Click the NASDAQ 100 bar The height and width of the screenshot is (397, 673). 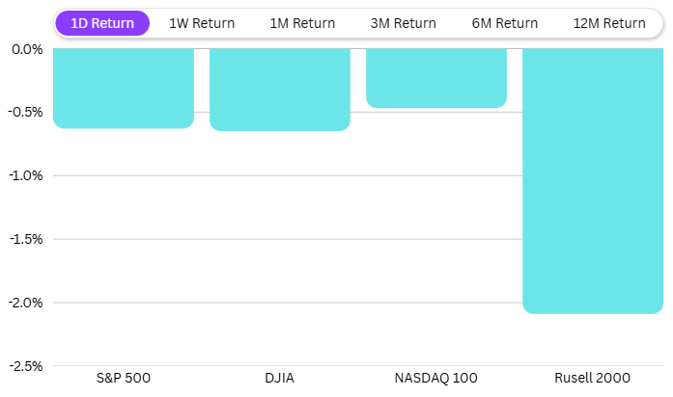436,78
